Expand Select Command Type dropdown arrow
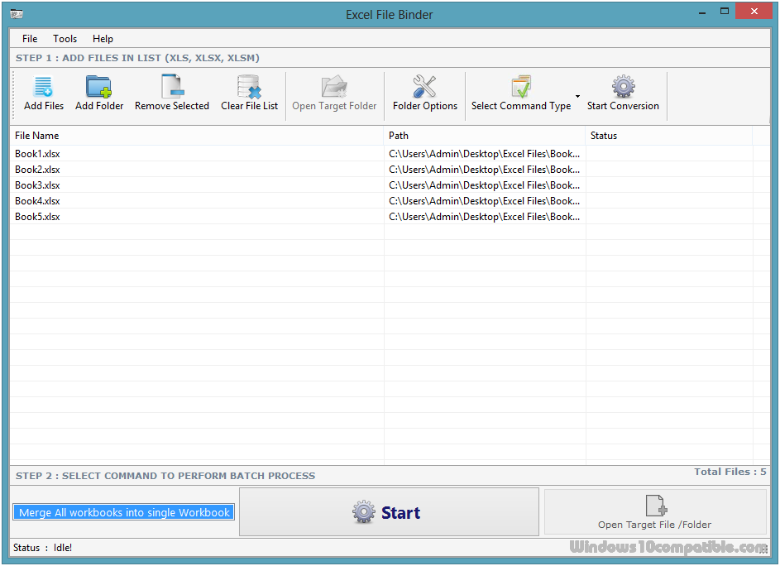The image size is (780, 566). [577, 96]
